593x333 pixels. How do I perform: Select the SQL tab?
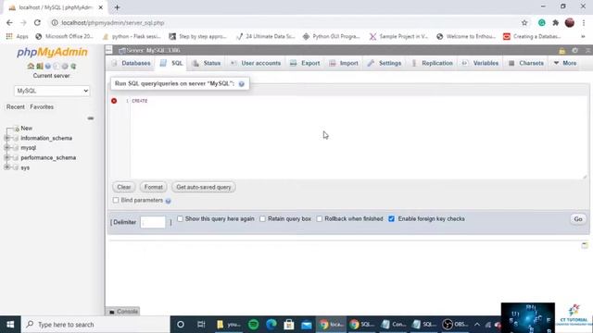click(x=171, y=63)
